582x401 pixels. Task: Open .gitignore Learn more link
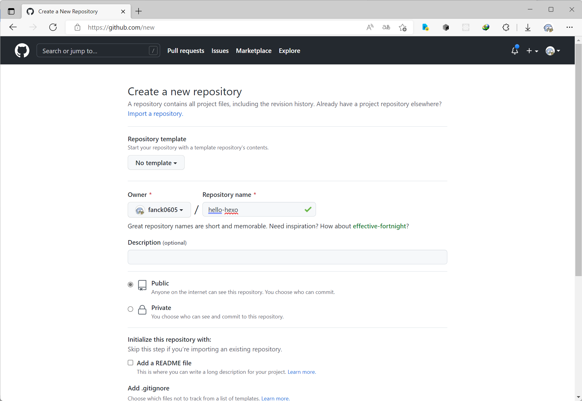(275, 398)
